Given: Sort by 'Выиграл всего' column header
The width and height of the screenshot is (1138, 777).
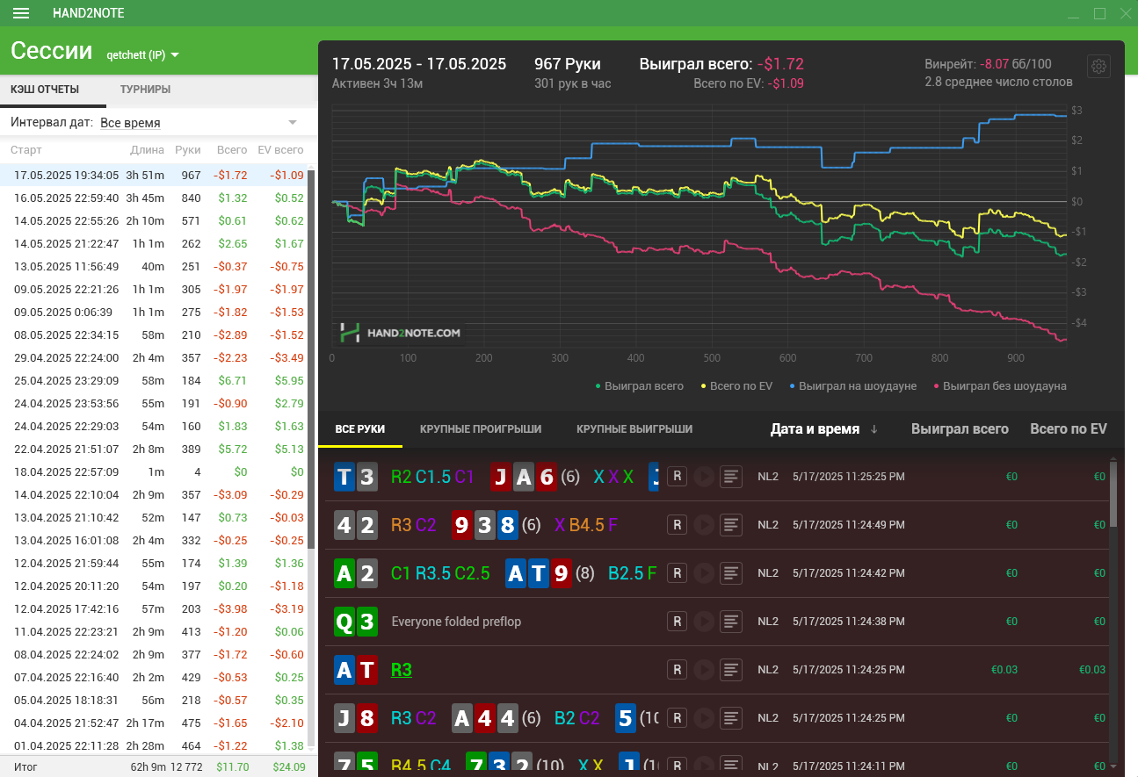Looking at the screenshot, I should [x=960, y=428].
